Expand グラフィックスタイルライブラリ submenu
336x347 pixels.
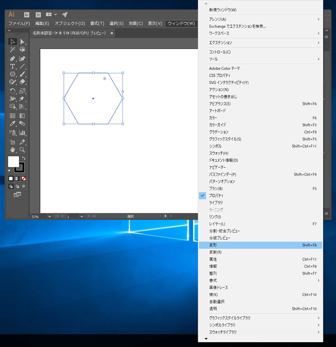(x=260, y=318)
